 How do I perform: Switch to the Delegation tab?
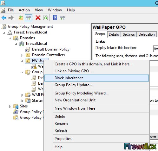click(x=147, y=34)
